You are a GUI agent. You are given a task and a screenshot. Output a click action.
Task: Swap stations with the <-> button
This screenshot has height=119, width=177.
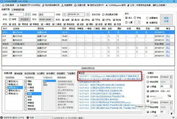click(28, 14)
